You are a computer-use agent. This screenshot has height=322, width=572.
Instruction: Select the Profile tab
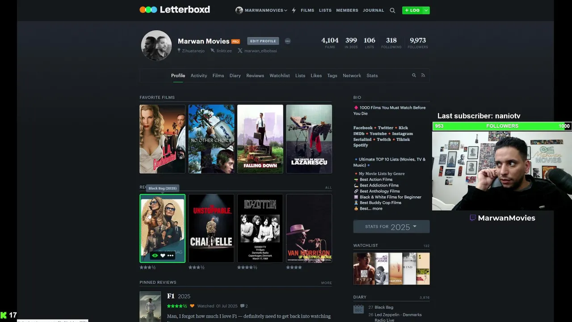tap(178, 76)
